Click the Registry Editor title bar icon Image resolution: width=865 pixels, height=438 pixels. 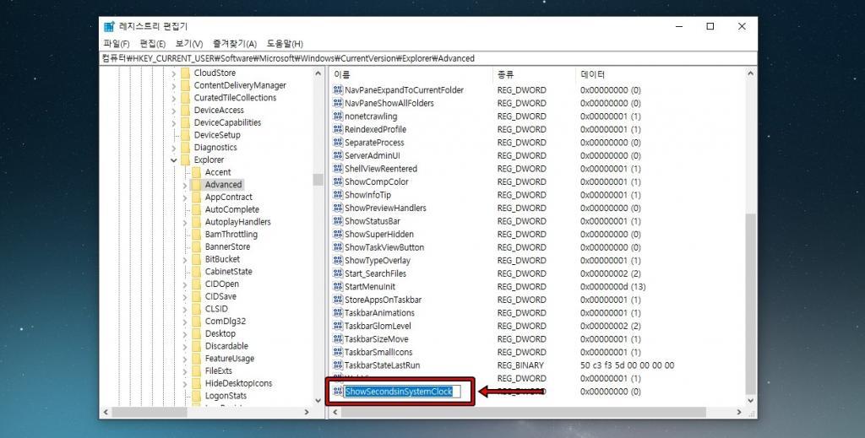pos(109,26)
